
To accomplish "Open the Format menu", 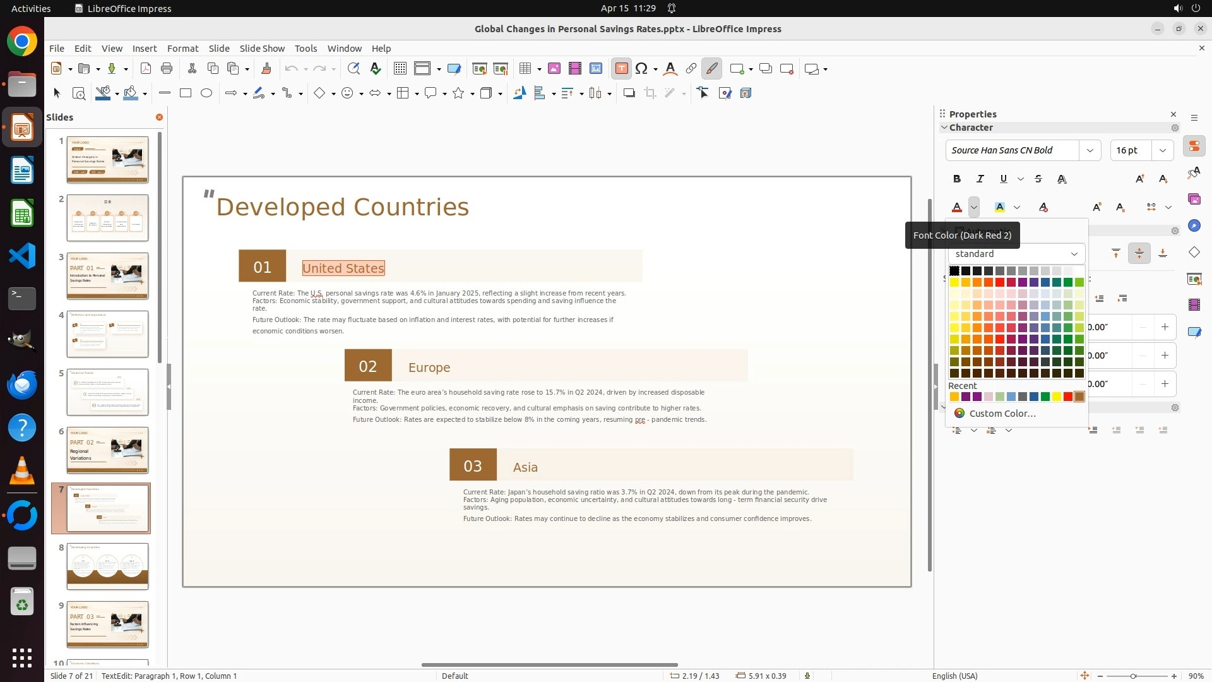I will 182,49.
